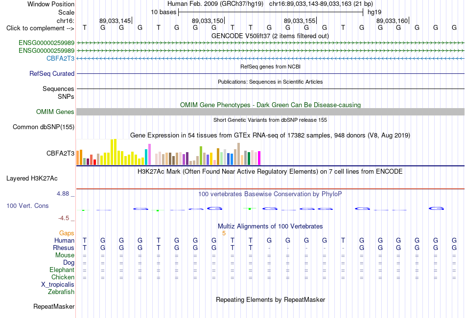Select the Chicken alignment row label
The height and width of the screenshot is (318, 465).
(x=63, y=277)
